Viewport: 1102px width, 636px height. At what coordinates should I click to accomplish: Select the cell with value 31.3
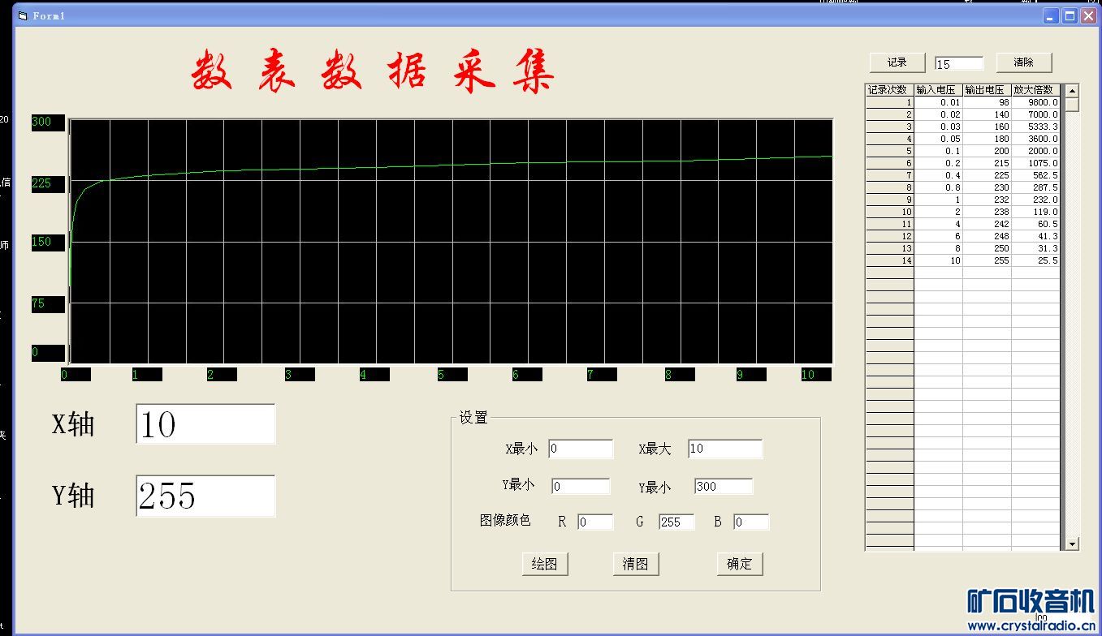(1035, 248)
